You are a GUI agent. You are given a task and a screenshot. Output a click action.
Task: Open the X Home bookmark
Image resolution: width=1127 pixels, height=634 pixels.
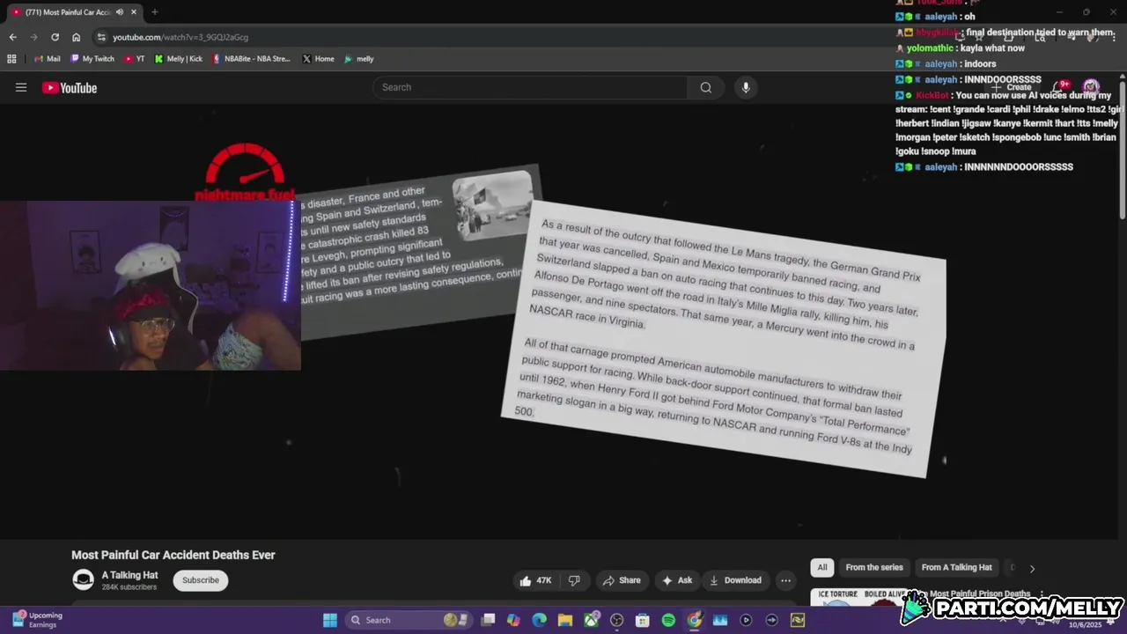318,59
